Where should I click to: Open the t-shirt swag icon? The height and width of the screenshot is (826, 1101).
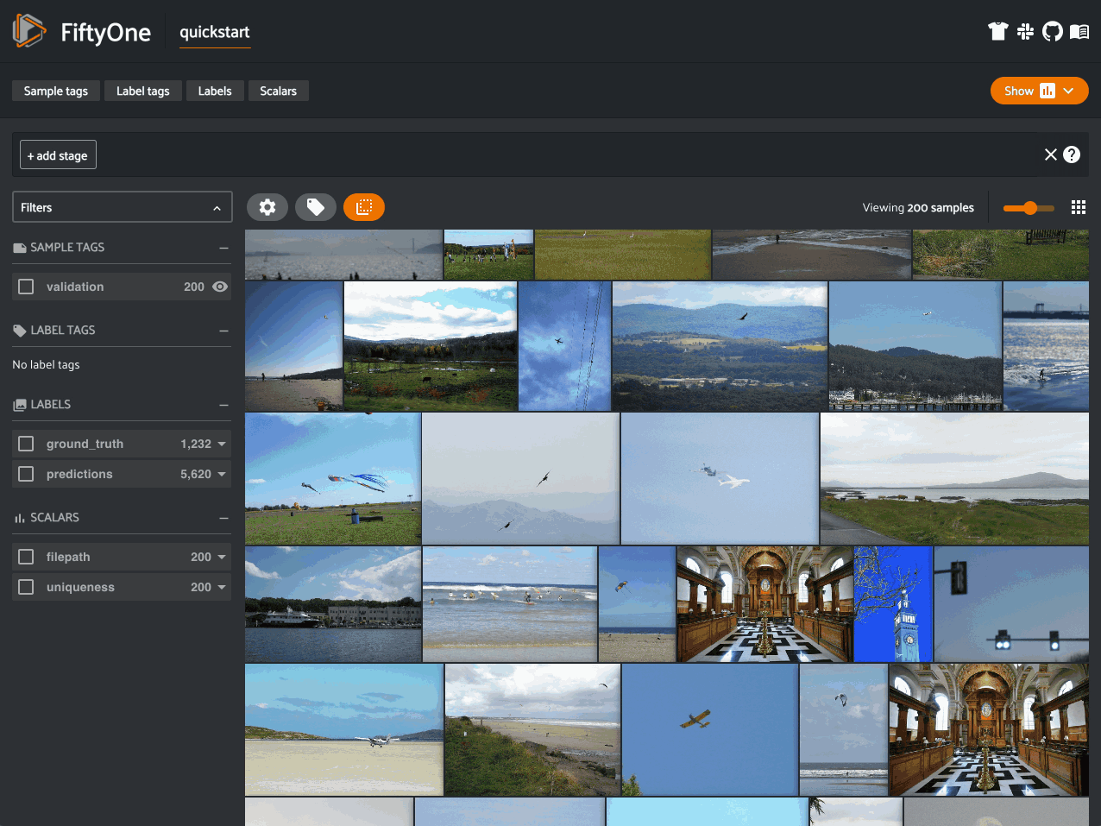997,32
